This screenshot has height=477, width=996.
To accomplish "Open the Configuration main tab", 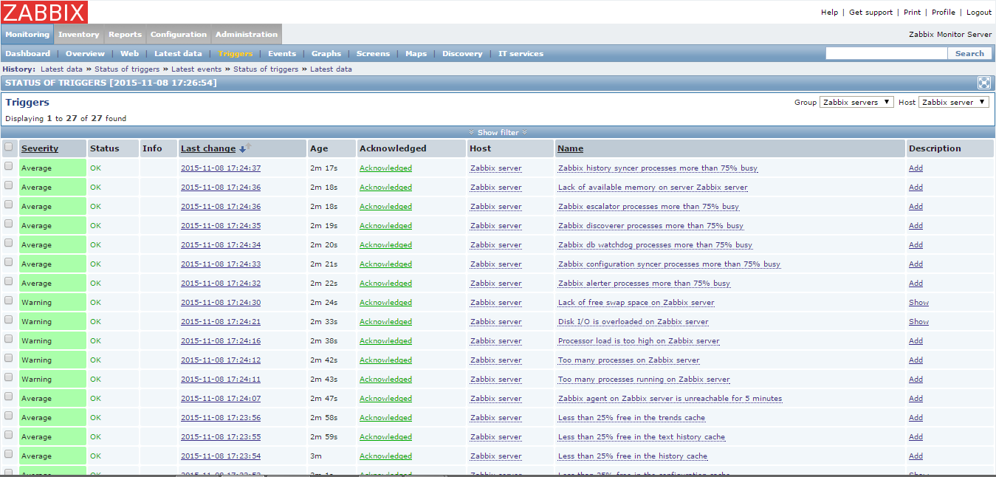I will [x=179, y=34].
